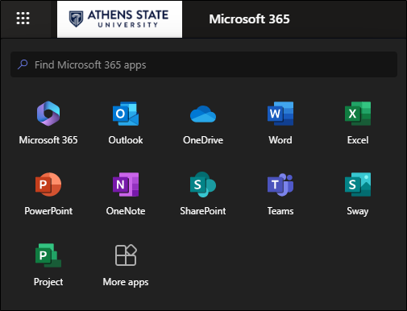Click the Microsoft 365 header title
Image resolution: width=407 pixels, height=311 pixels.
click(x=249, y=19)
